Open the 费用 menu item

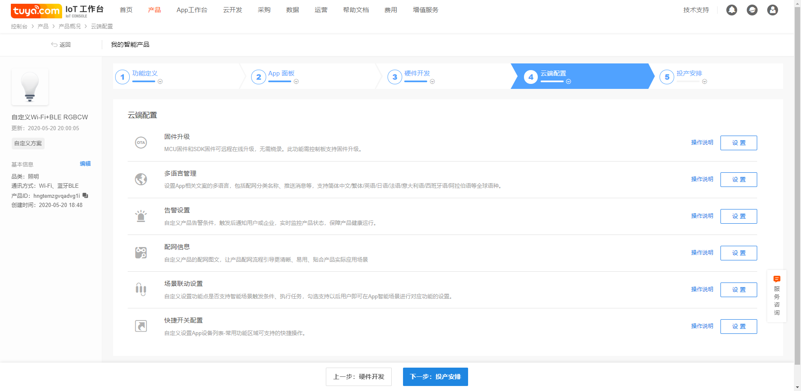390,10
